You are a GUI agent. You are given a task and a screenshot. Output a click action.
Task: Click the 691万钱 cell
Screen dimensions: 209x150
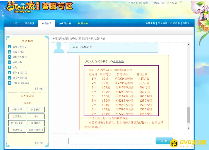click(x=145, y=88)
